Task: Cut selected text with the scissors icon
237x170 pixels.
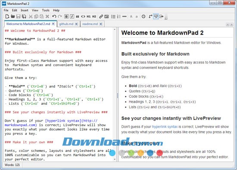Action: click(x=31, y=16)
